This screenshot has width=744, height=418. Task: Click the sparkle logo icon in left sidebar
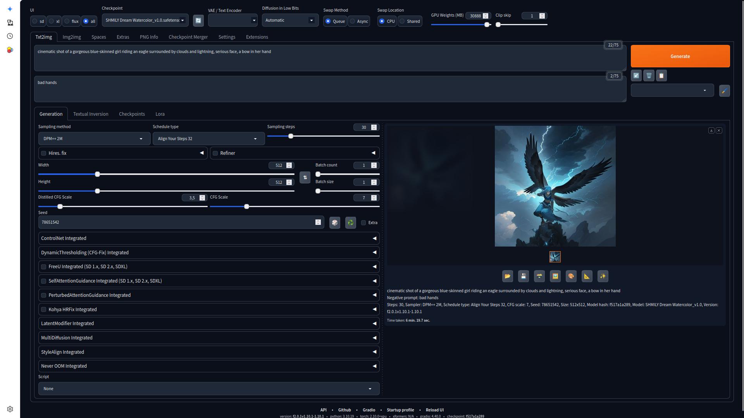point(10,9)
